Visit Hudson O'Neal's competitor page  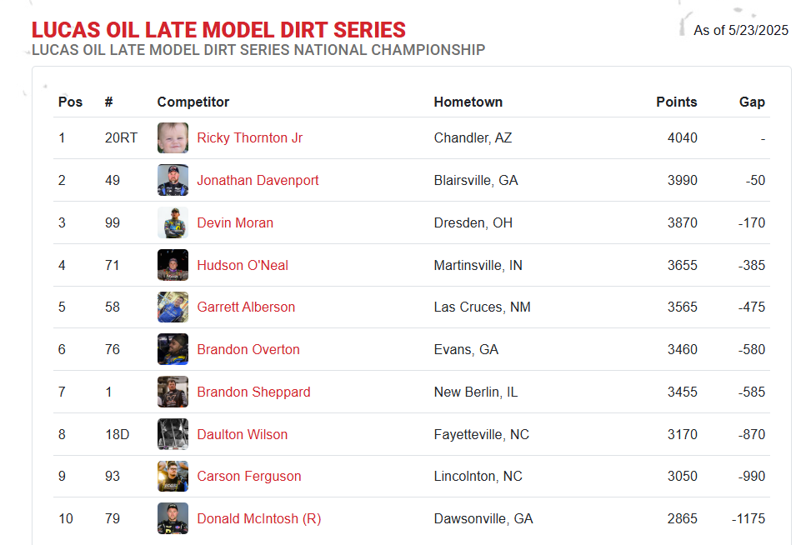tap(243, 265)
